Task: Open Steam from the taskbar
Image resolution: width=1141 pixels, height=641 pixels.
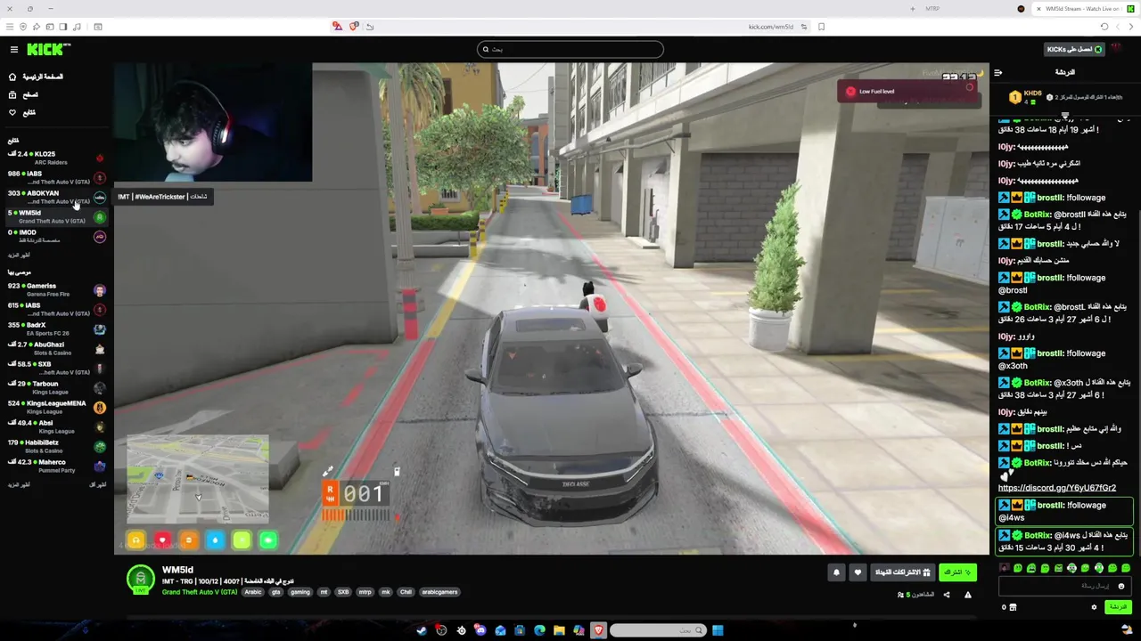Action: tap(422, 630)
